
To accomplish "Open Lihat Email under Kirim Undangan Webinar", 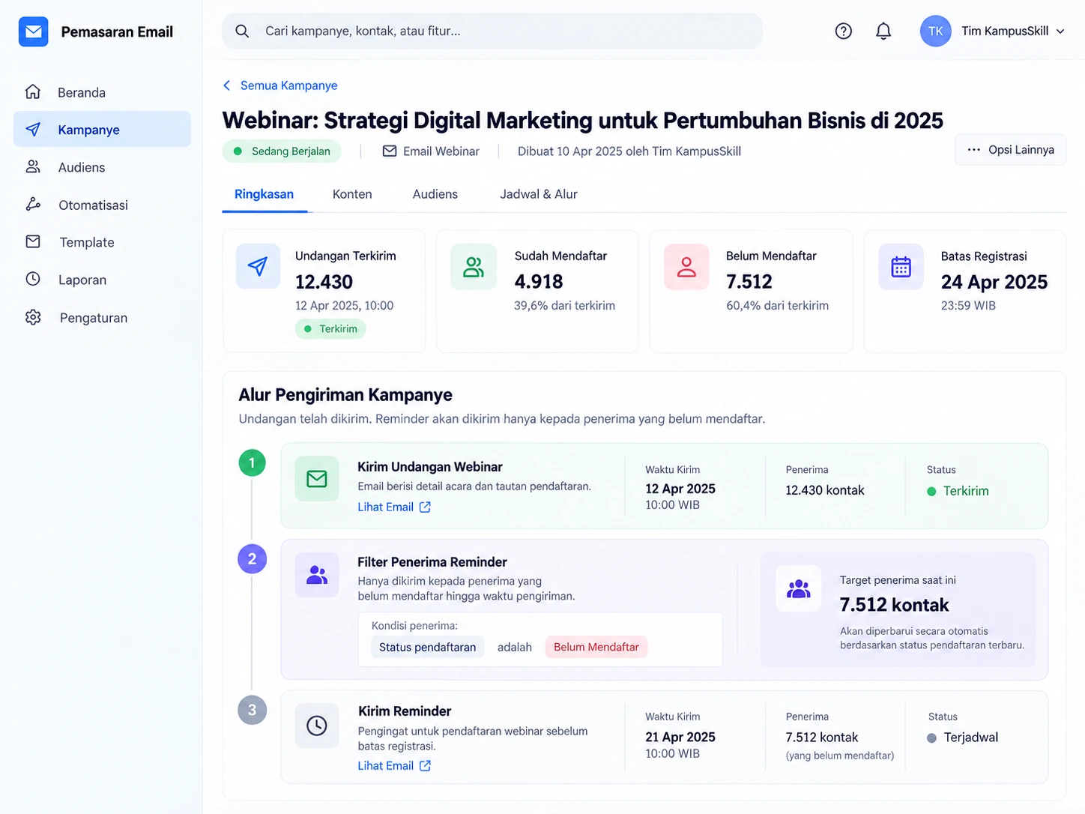I will coord(394,507).
